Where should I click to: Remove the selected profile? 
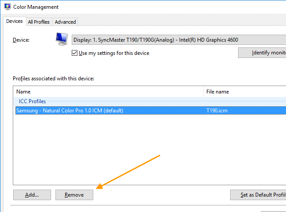(x=74, y=195)
